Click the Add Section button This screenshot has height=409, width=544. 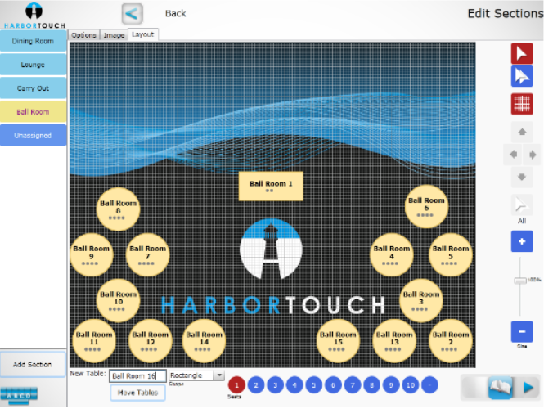pos(32,364)
